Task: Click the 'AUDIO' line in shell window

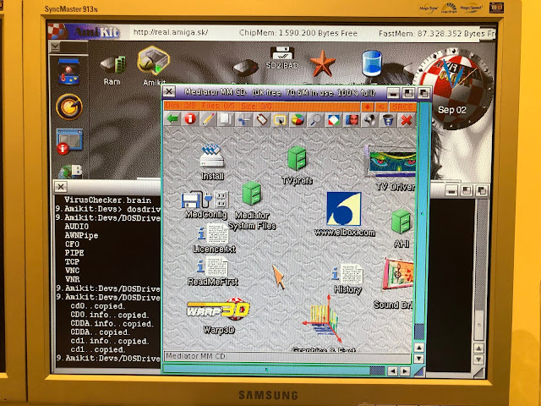Action: point(77,227)
